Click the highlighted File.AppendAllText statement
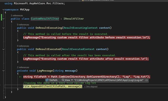Viewport: 168px width, 101px height. pos(53,86)
